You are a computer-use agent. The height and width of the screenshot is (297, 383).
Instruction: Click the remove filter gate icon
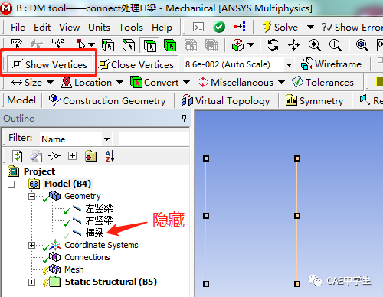coord(54,155)
